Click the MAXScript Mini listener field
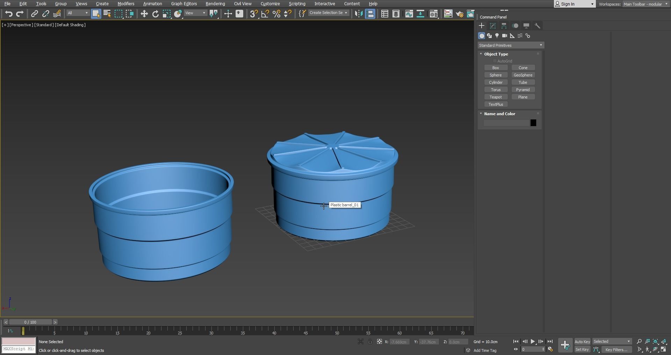Viewport: 671px width, 355px height. click(x=19, y=349)
